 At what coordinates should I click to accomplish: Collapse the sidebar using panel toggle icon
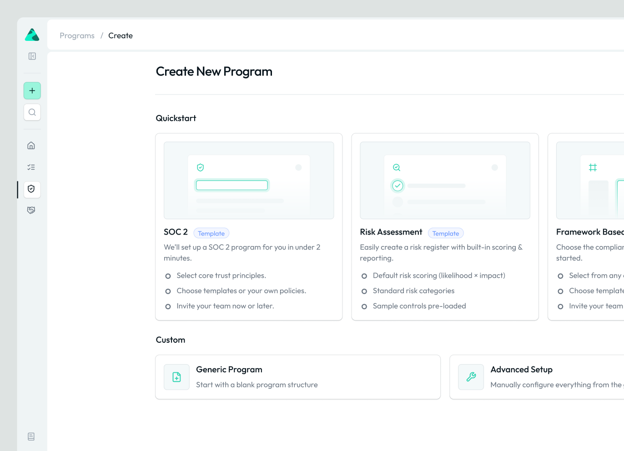[x=32, y=56]
